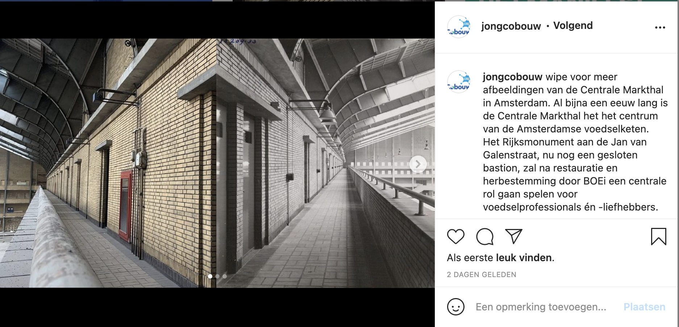Go to next carousel image arrow
679x327 pixels.
click(x=418, y=164)
